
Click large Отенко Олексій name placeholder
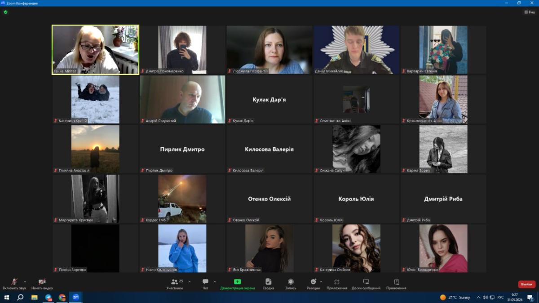pyautogui.click(x=269, y=199)
